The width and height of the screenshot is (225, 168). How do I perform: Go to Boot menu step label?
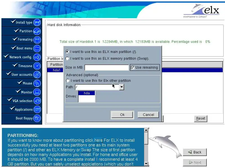(x=24, y=48)
